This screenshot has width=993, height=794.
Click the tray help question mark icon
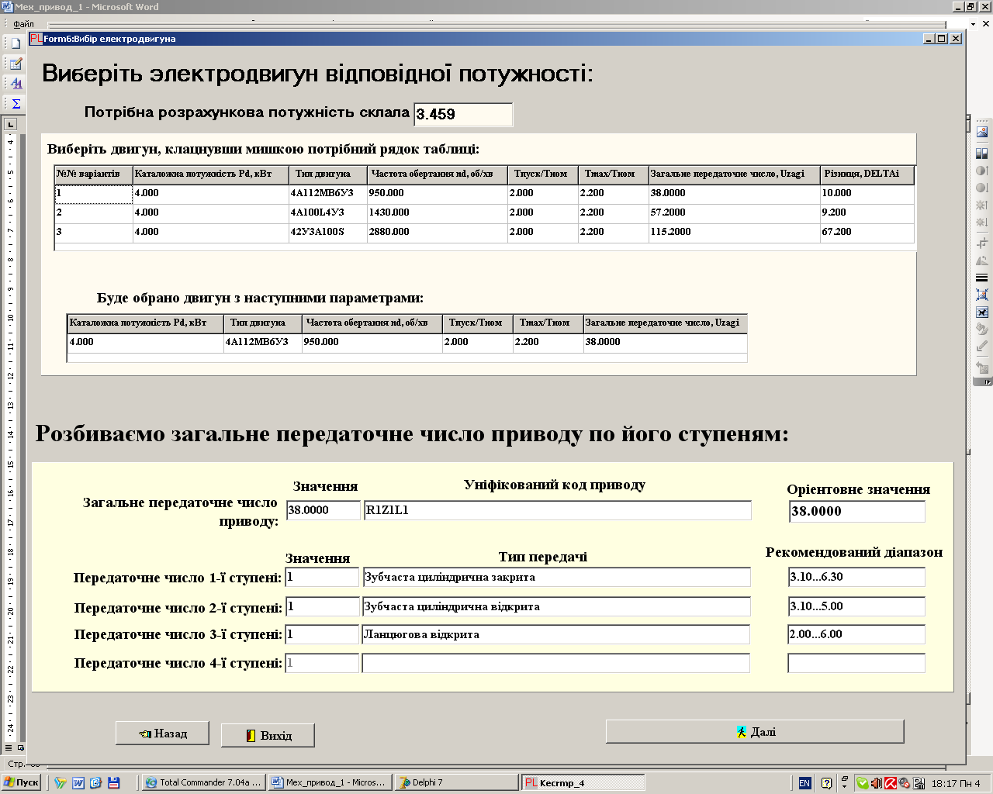[827, 783]
